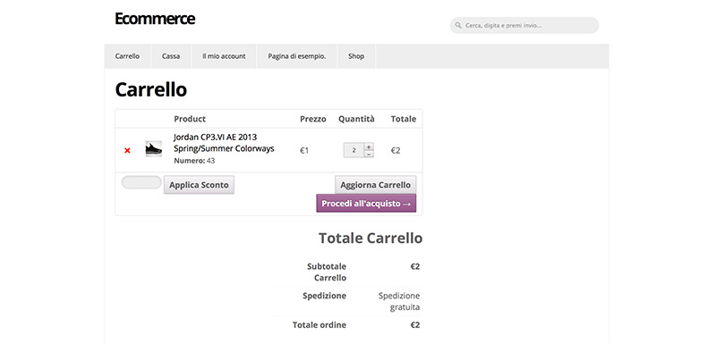
Task: Go to the Cassa menu item
Action: click(171, 56)
